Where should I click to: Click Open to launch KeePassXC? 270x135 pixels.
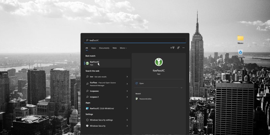(x=141, y=83)
